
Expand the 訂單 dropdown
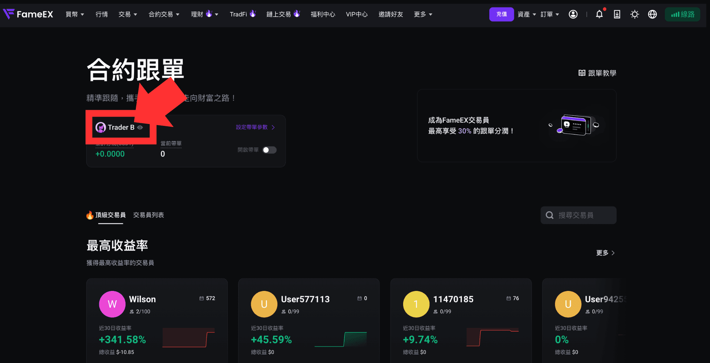[x=549, y=14]
